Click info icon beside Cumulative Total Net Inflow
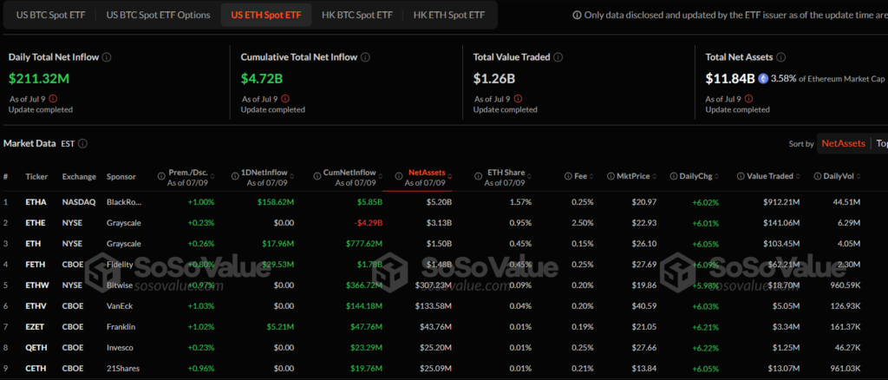This screenshot has width=888, height=380. [365, 57]
